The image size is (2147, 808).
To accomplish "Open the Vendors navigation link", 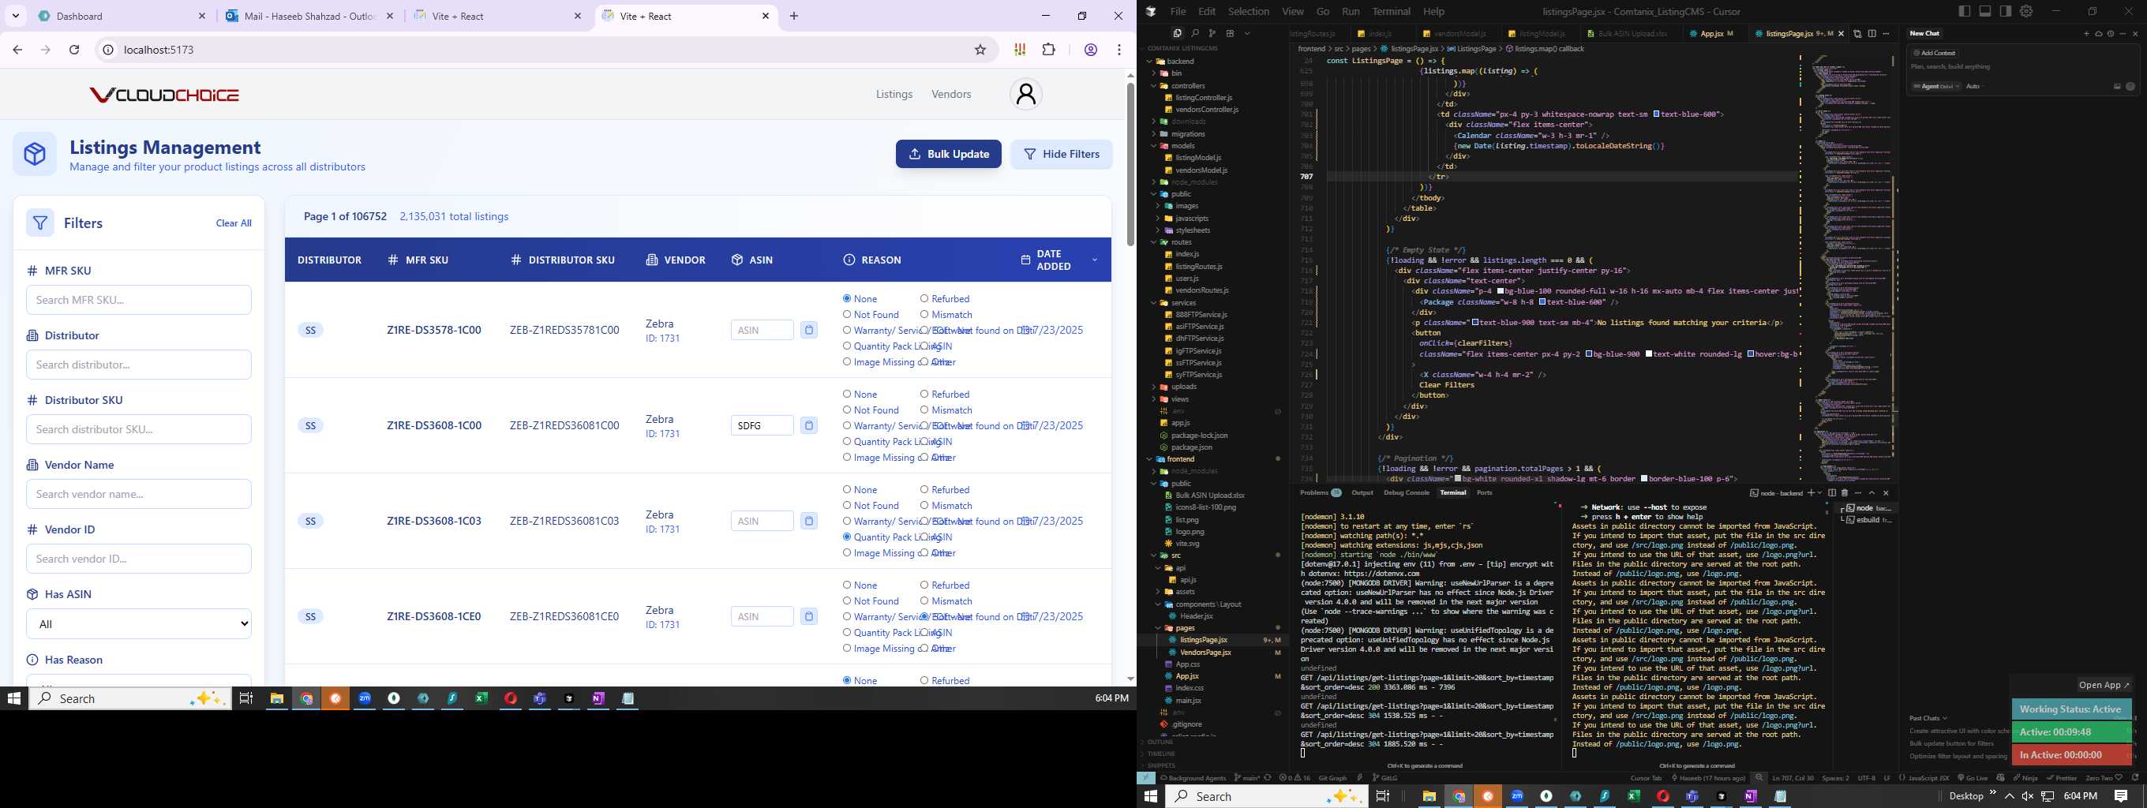I will coord(951,94).
